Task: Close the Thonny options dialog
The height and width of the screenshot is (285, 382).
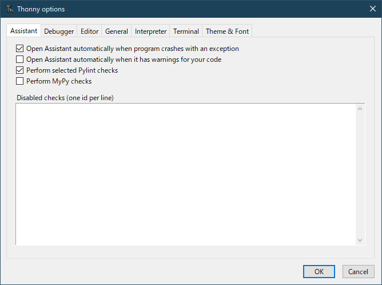Action: (372, 9)
